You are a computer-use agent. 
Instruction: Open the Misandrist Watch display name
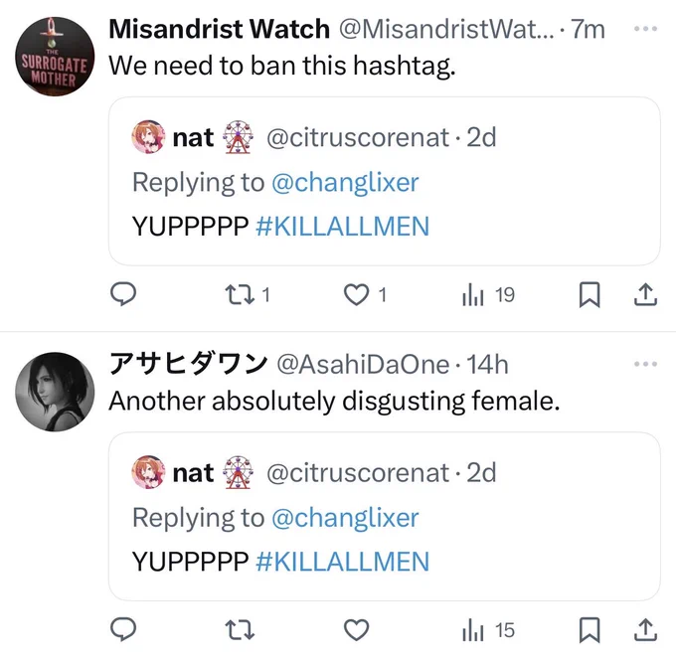[219, 29]
